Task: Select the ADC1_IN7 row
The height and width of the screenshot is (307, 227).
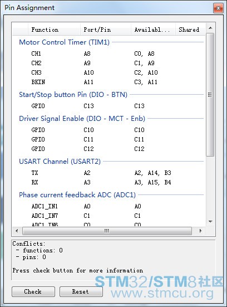Action: 109,216
